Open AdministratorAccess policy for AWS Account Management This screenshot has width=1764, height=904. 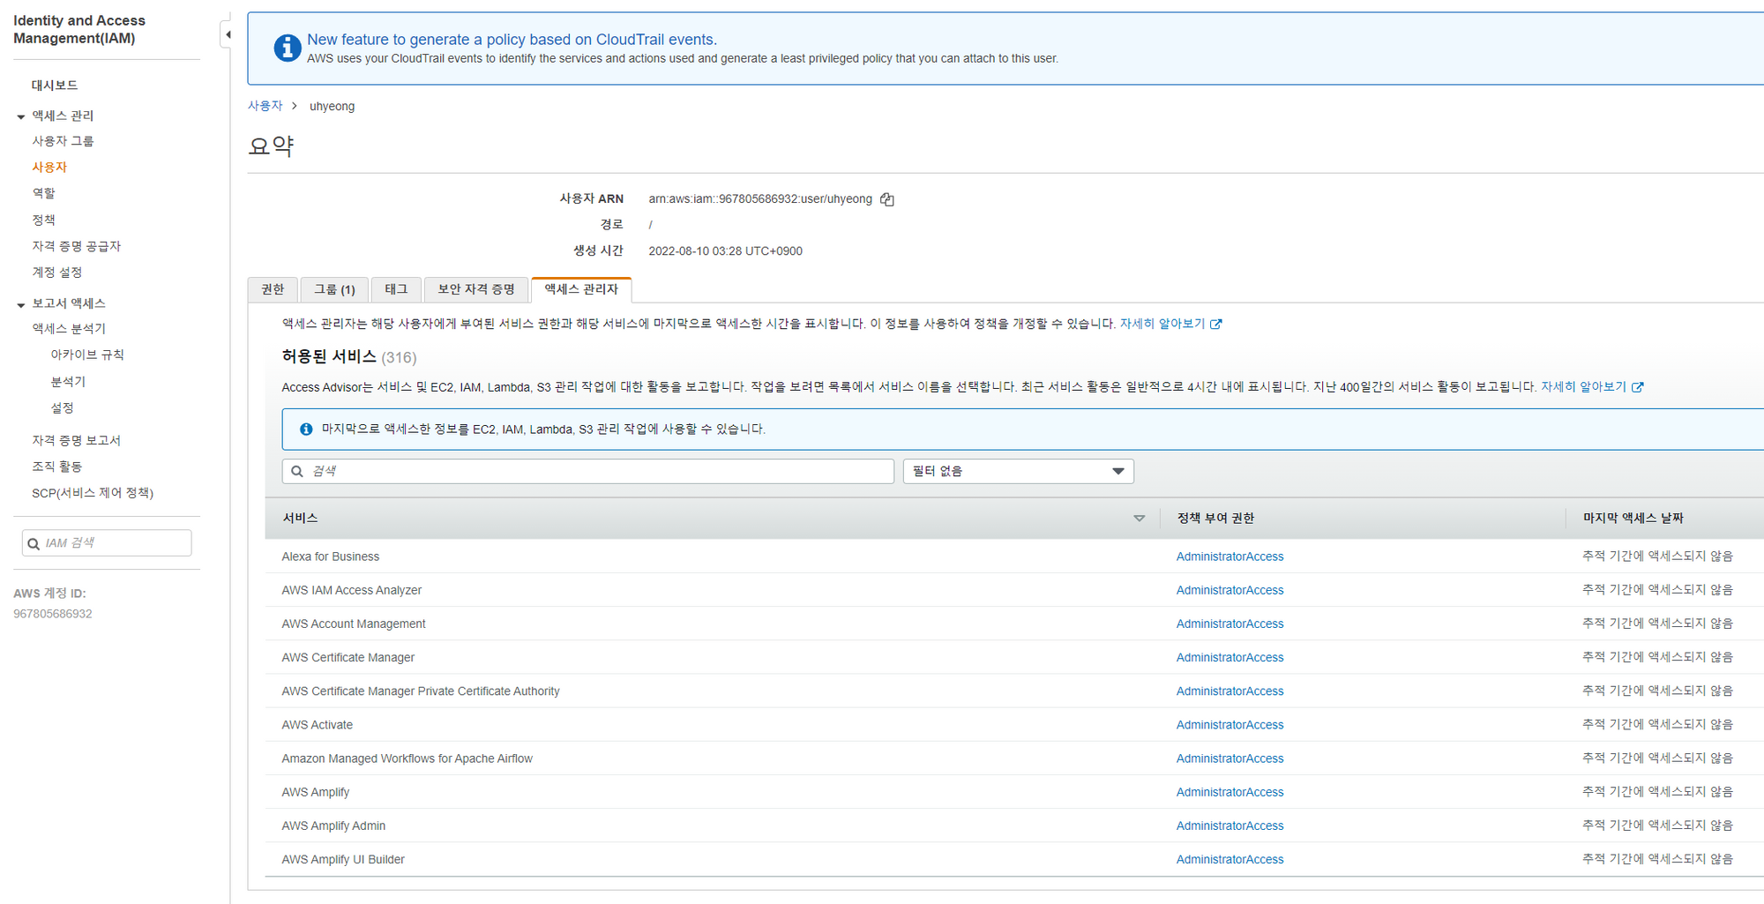(1230, 624)
